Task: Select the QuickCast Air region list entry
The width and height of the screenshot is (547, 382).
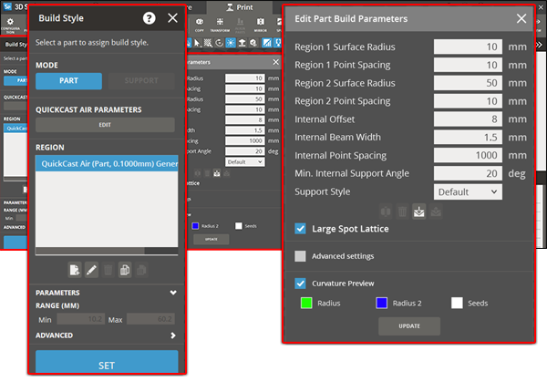Action: (107, 163)
